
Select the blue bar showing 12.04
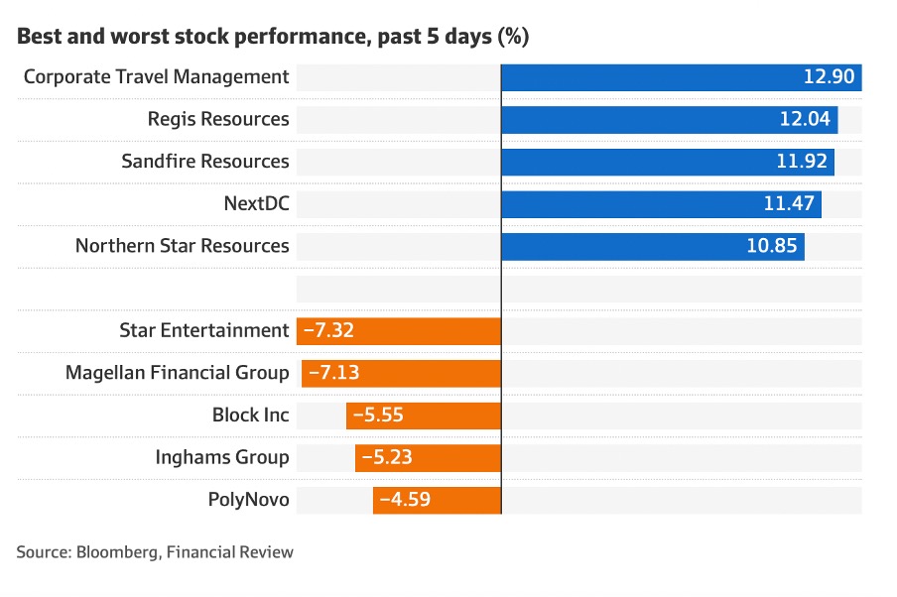point(669,120)
